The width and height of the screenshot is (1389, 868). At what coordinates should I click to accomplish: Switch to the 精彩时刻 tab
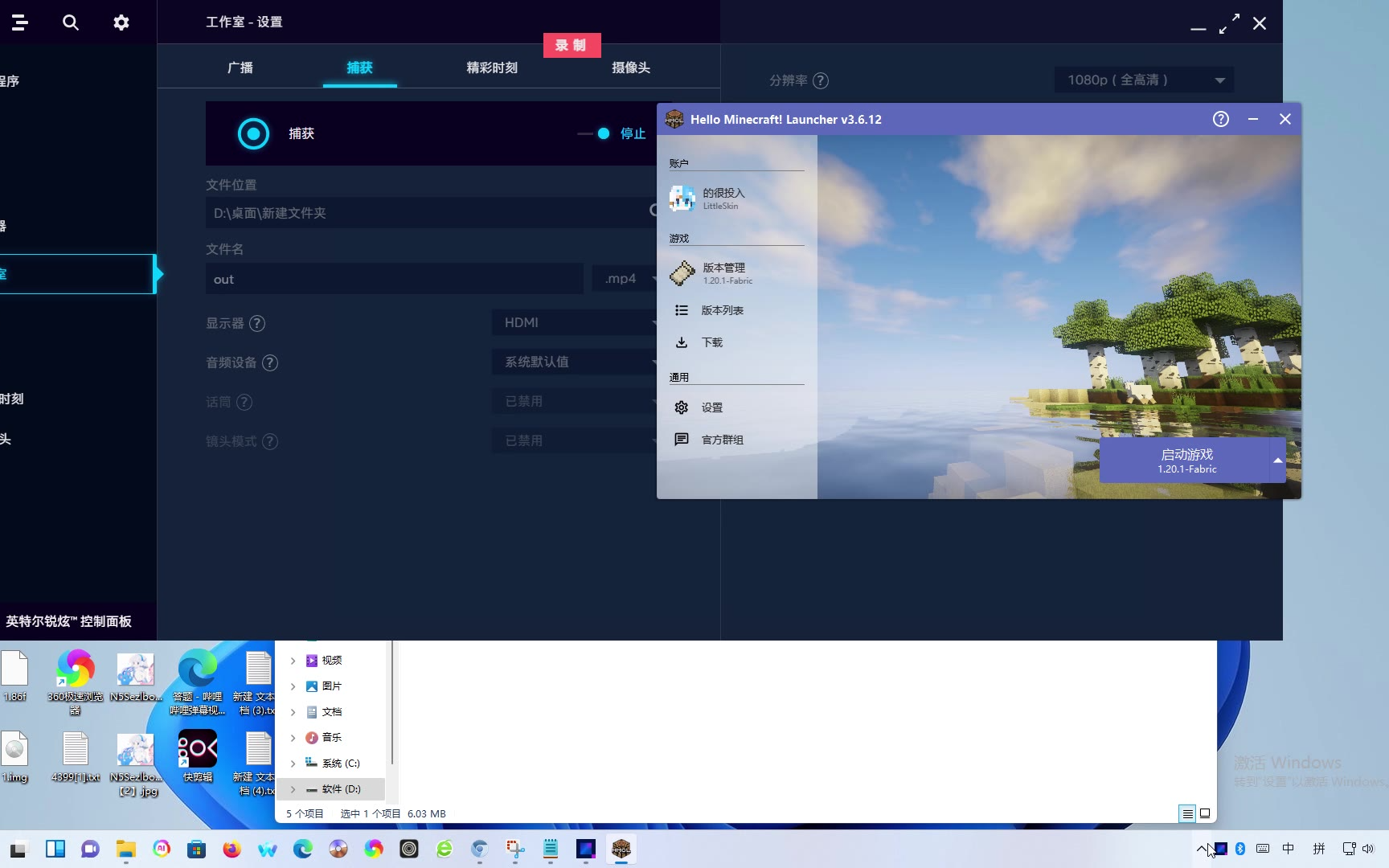(x=492, y=68)
